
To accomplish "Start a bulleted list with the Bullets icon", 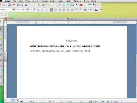I will coord(72,10).
